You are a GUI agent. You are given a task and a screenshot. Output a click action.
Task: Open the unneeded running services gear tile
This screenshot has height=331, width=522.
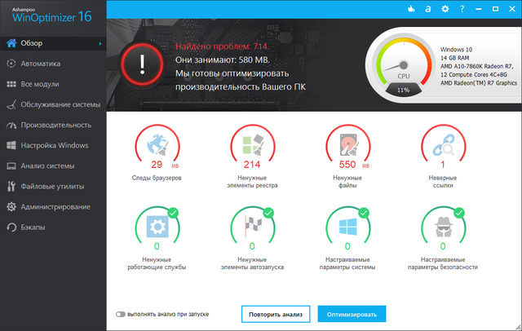[156, 227]
